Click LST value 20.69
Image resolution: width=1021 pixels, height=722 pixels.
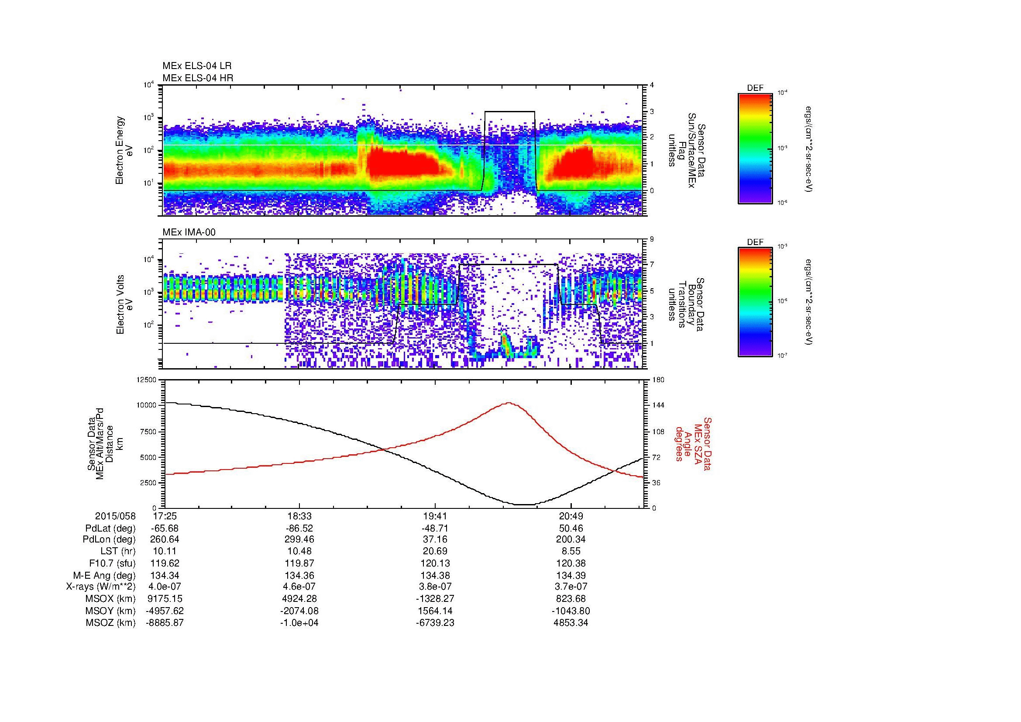pyautogui.click(x=436, y=552)
